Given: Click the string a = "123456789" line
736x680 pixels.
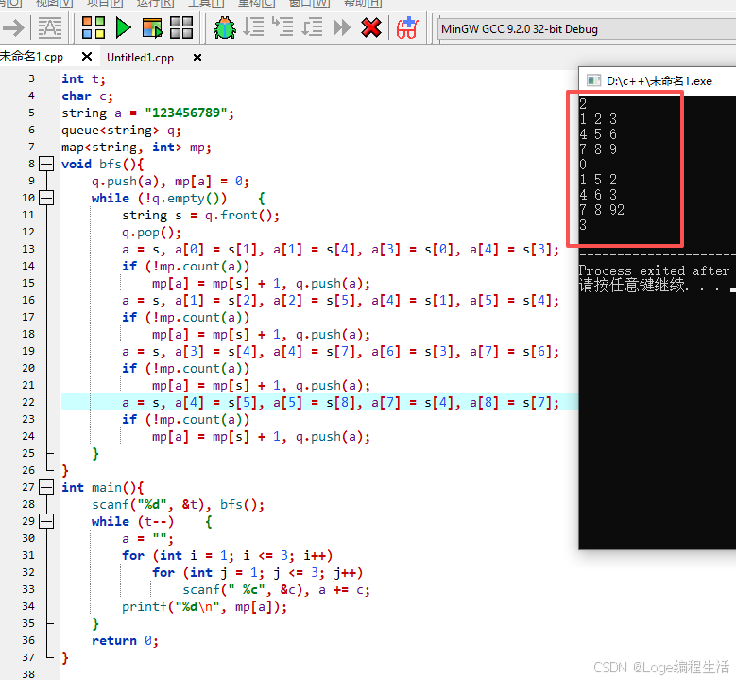Looking at the screenshot, I should (147, 113).
